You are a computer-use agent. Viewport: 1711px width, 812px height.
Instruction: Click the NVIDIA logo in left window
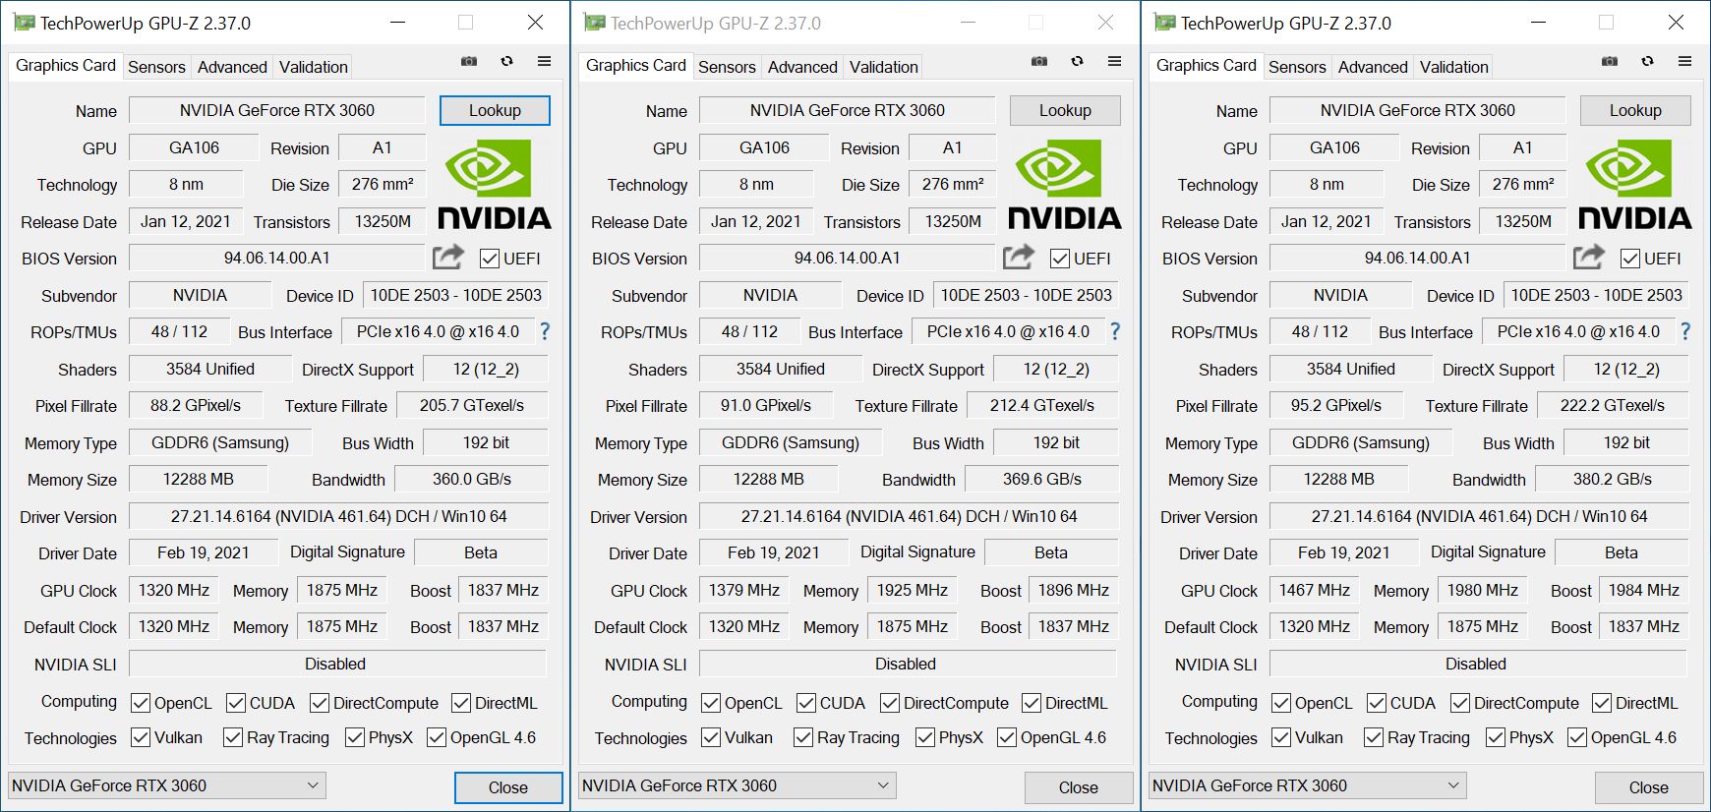(495, 184)
